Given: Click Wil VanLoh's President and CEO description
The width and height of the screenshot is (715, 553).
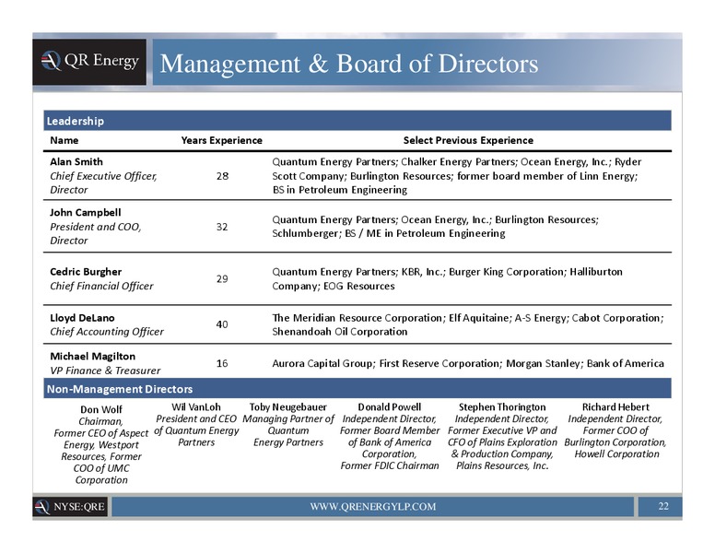Looking at the screenshot, I should click(x=196, y=430).
